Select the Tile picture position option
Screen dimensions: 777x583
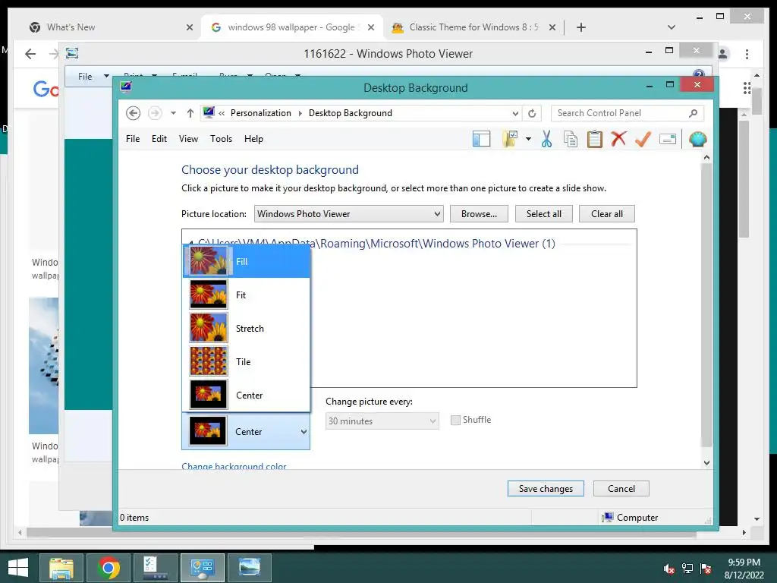[x=247, y=361]
